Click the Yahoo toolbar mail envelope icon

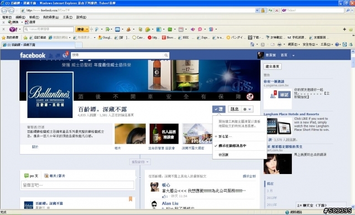117,29
